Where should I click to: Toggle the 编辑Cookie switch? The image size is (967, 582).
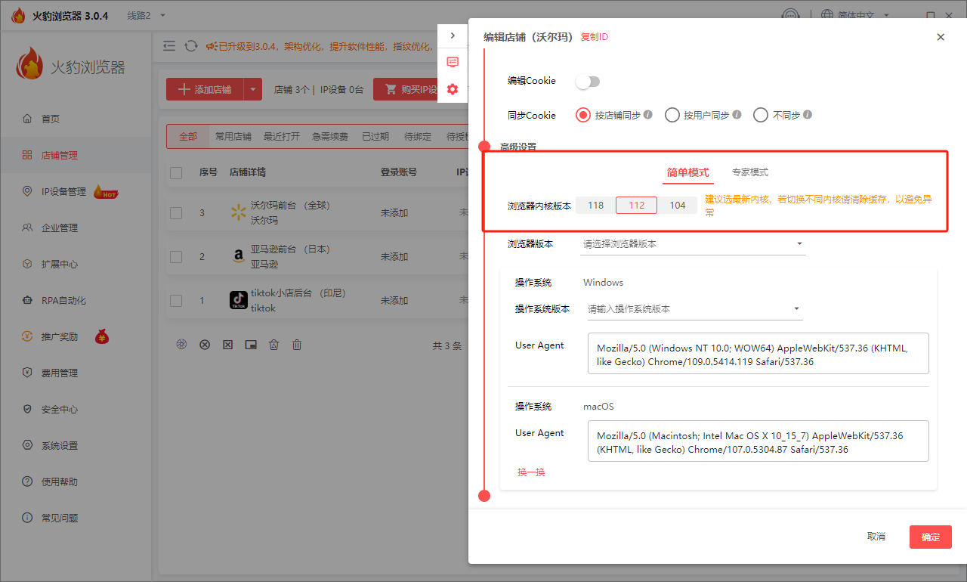[588, 82]
